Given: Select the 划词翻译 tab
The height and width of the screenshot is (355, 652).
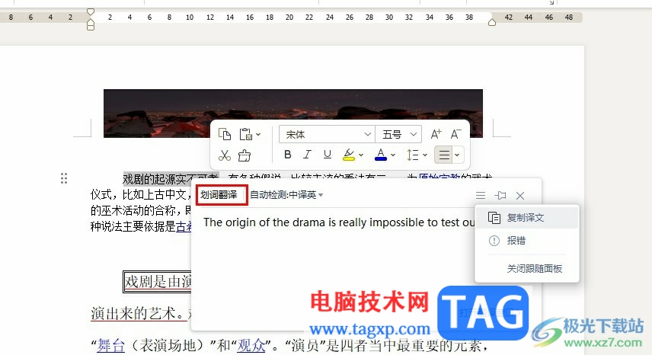Looking at the screenshot, I should click(219, 194).
